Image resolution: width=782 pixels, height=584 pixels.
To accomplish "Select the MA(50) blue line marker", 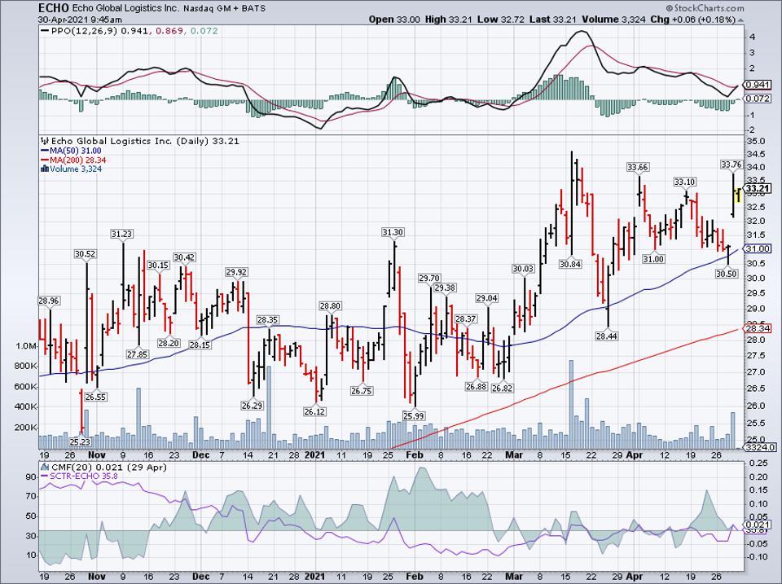I will coord(45,151).
